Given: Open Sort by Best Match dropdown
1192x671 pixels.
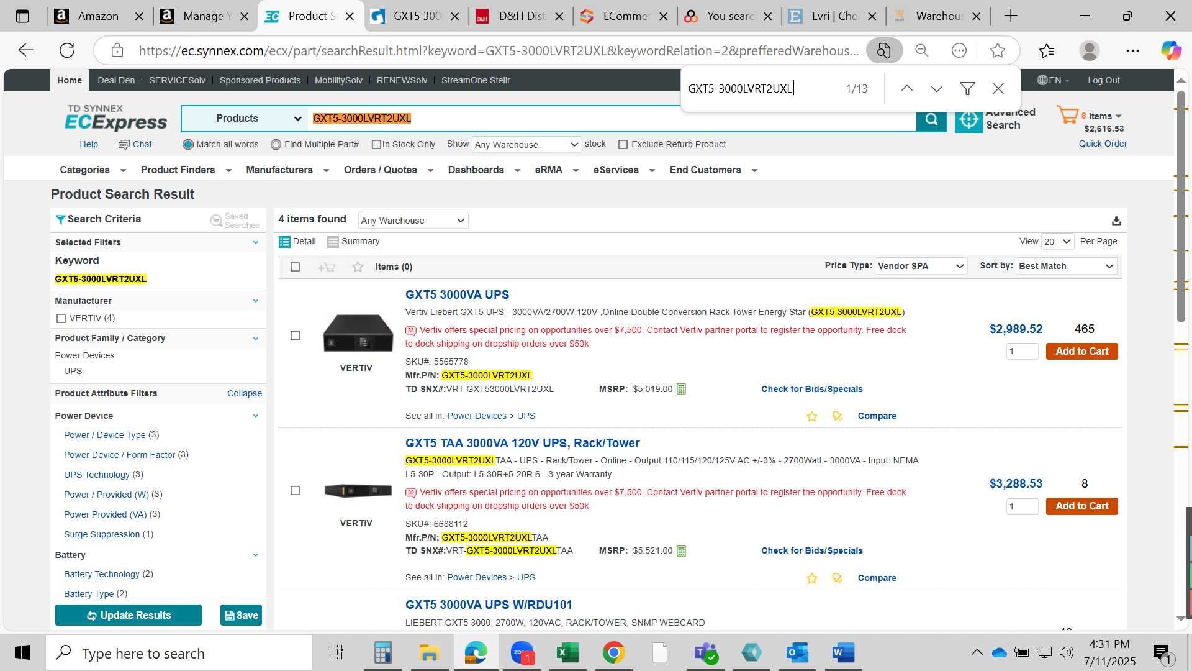Looking at the screenshot, I should (1066, 266).
